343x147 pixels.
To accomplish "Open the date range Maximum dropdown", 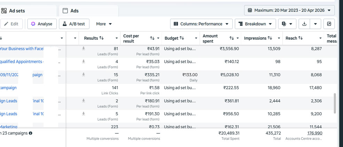I will (289, 10).
